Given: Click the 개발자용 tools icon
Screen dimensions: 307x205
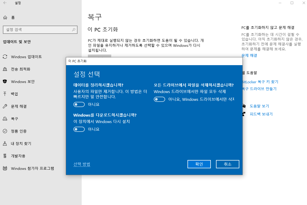Looking at the screenshot, I should pyautogui.click(x=5, y=156).
